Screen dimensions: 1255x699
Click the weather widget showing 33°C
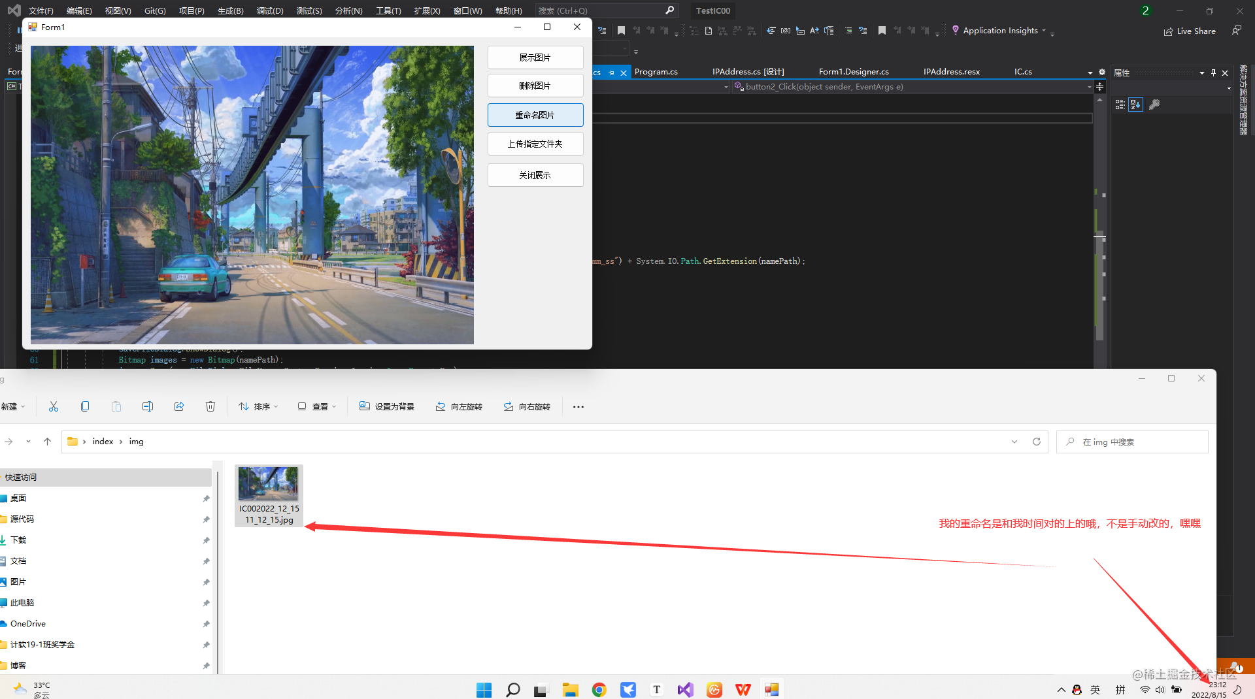pyautogui.click(x=31, y=690)
